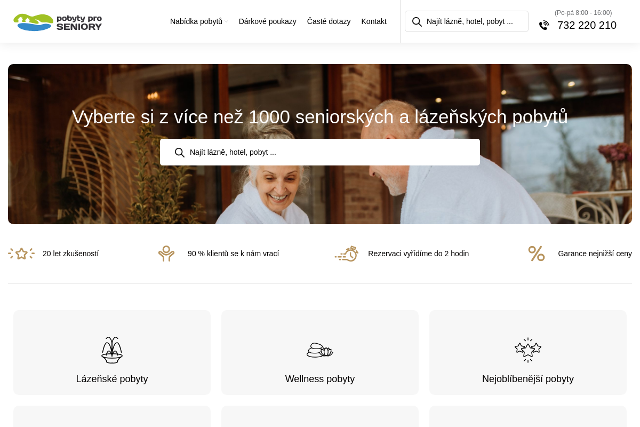
Task: Open the Časté dotazy menu item
Action: tap(329, 21)
